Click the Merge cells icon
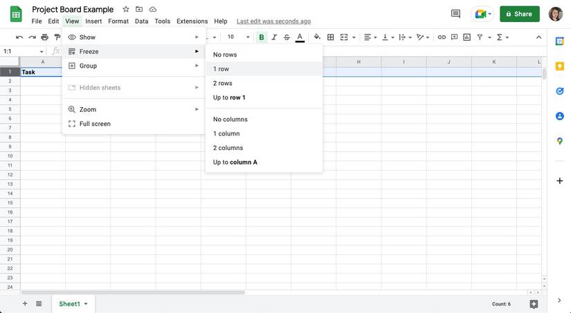Image resolution: width=571 pixels, height=313 pixels. 344,37
